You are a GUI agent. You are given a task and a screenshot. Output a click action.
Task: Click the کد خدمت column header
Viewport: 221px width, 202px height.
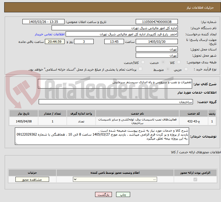pyautogui.click(x=194, y=113)
